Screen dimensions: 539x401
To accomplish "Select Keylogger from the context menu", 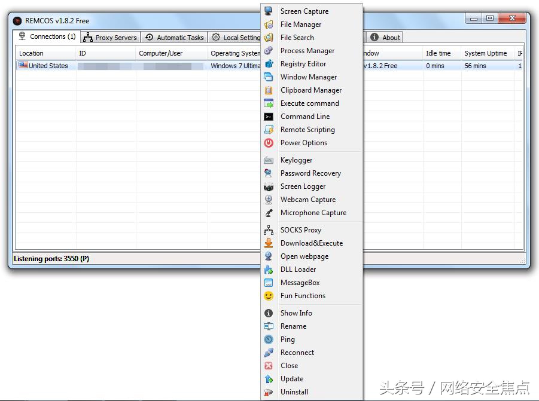I will coord(312,160).
